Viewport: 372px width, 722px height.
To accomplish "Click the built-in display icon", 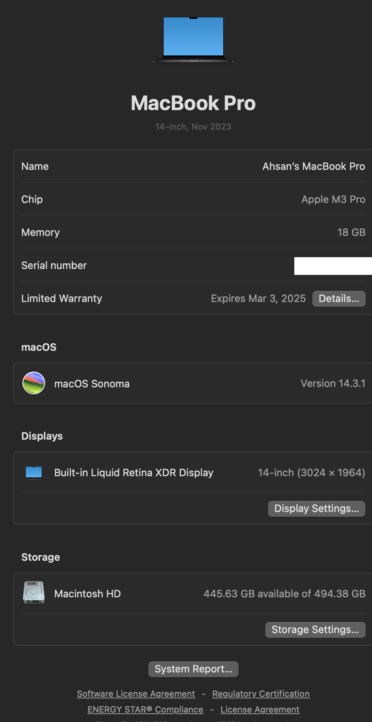I will 34,472.
